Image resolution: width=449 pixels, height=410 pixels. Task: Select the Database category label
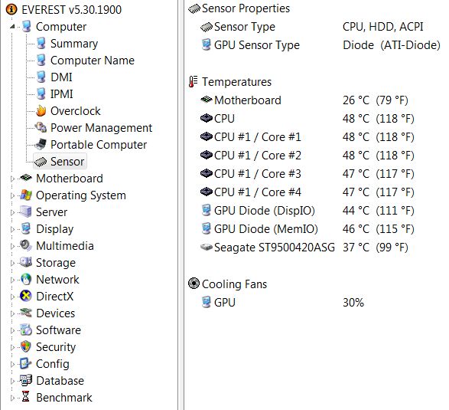coord(60,381)
